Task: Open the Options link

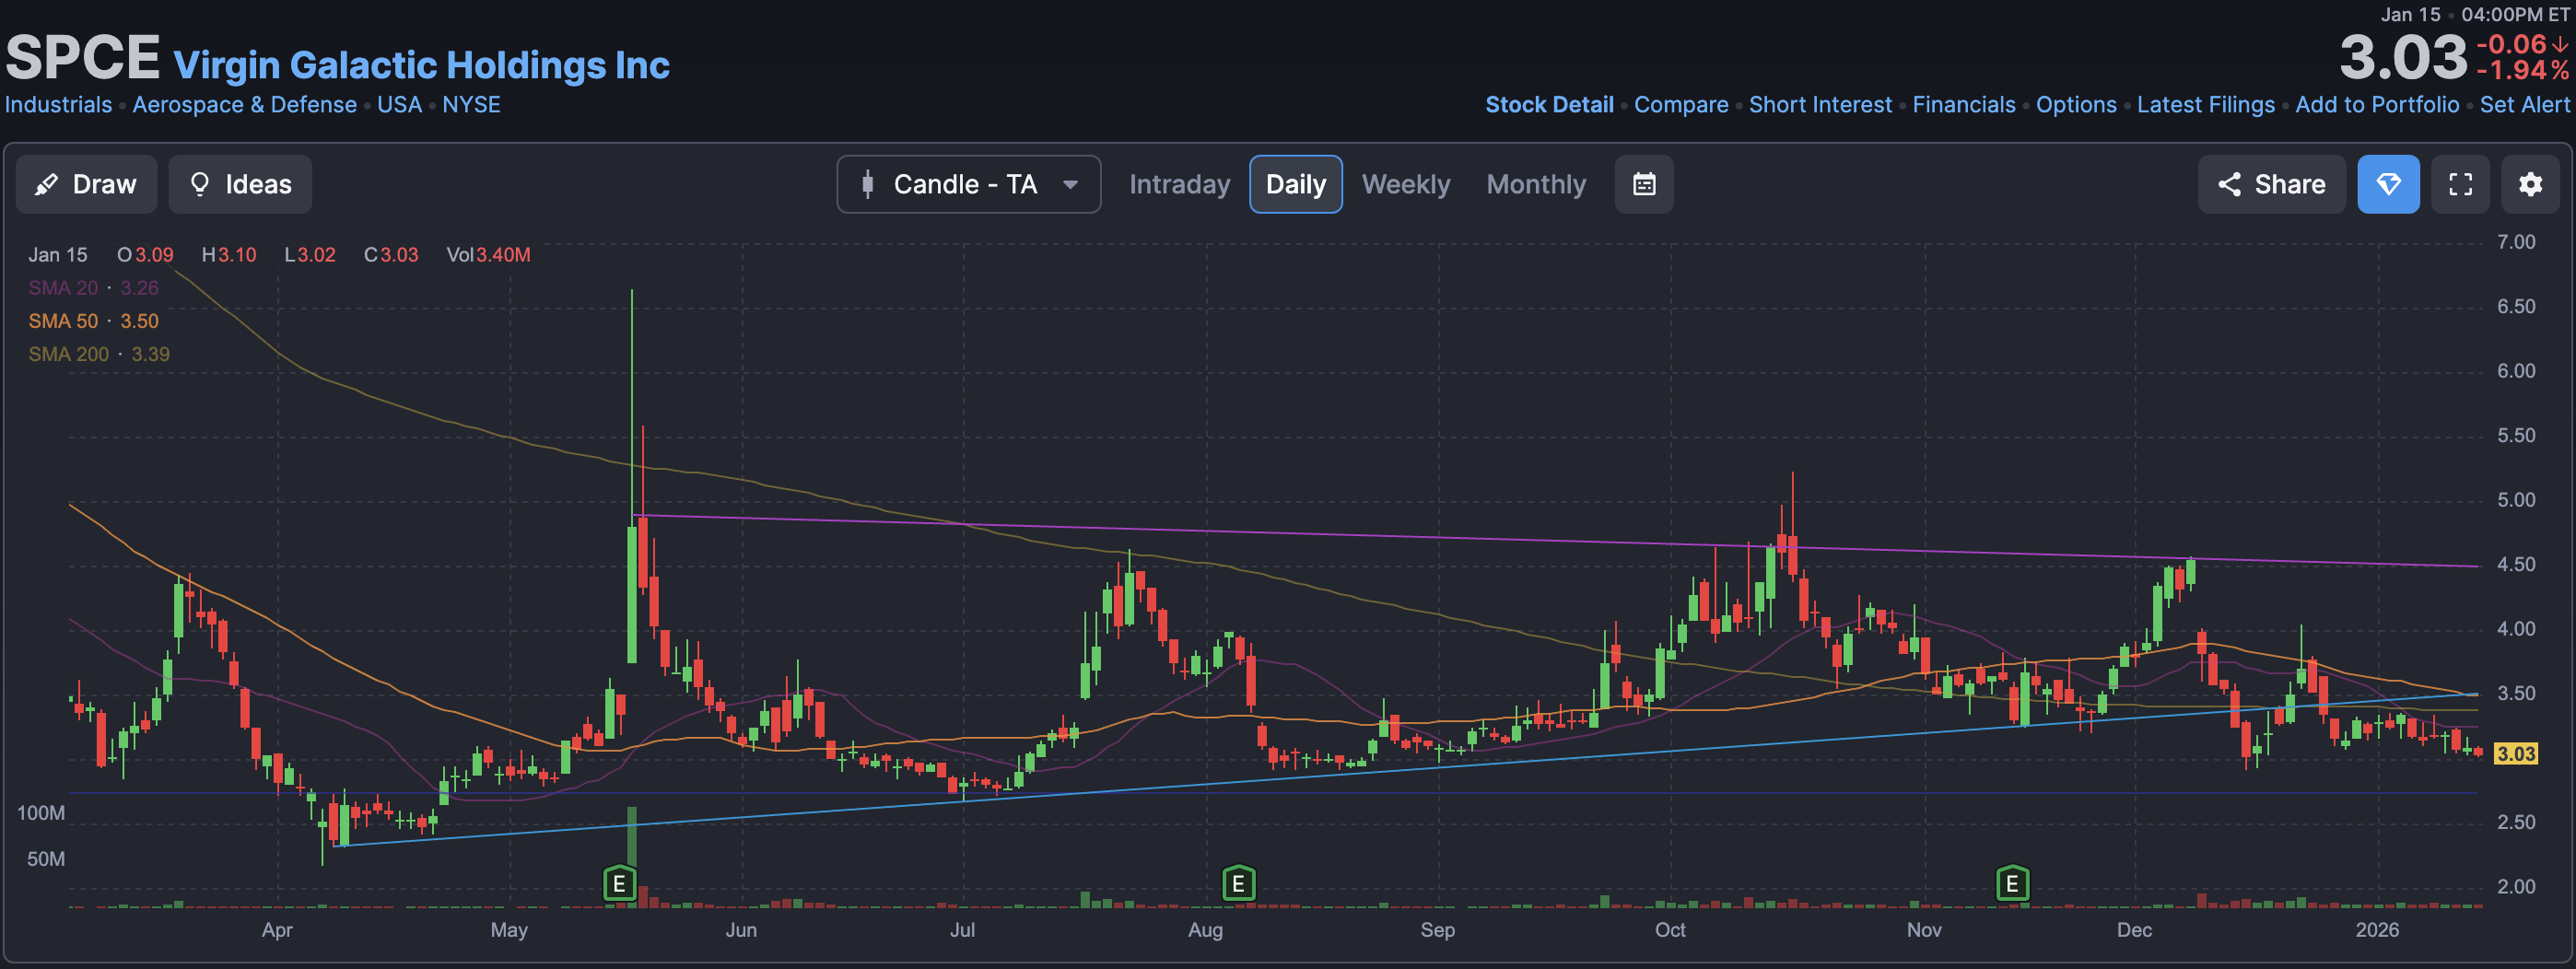Action: pyautogui.click(x=2076, y=105)
